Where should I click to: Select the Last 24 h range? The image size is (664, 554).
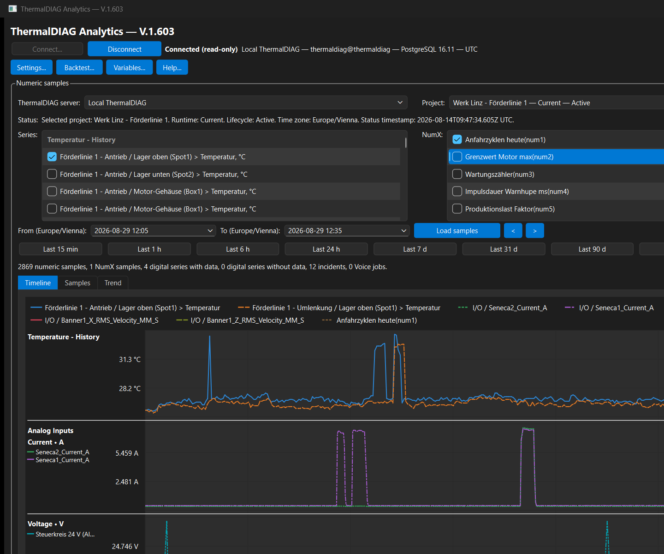[326, 249]
